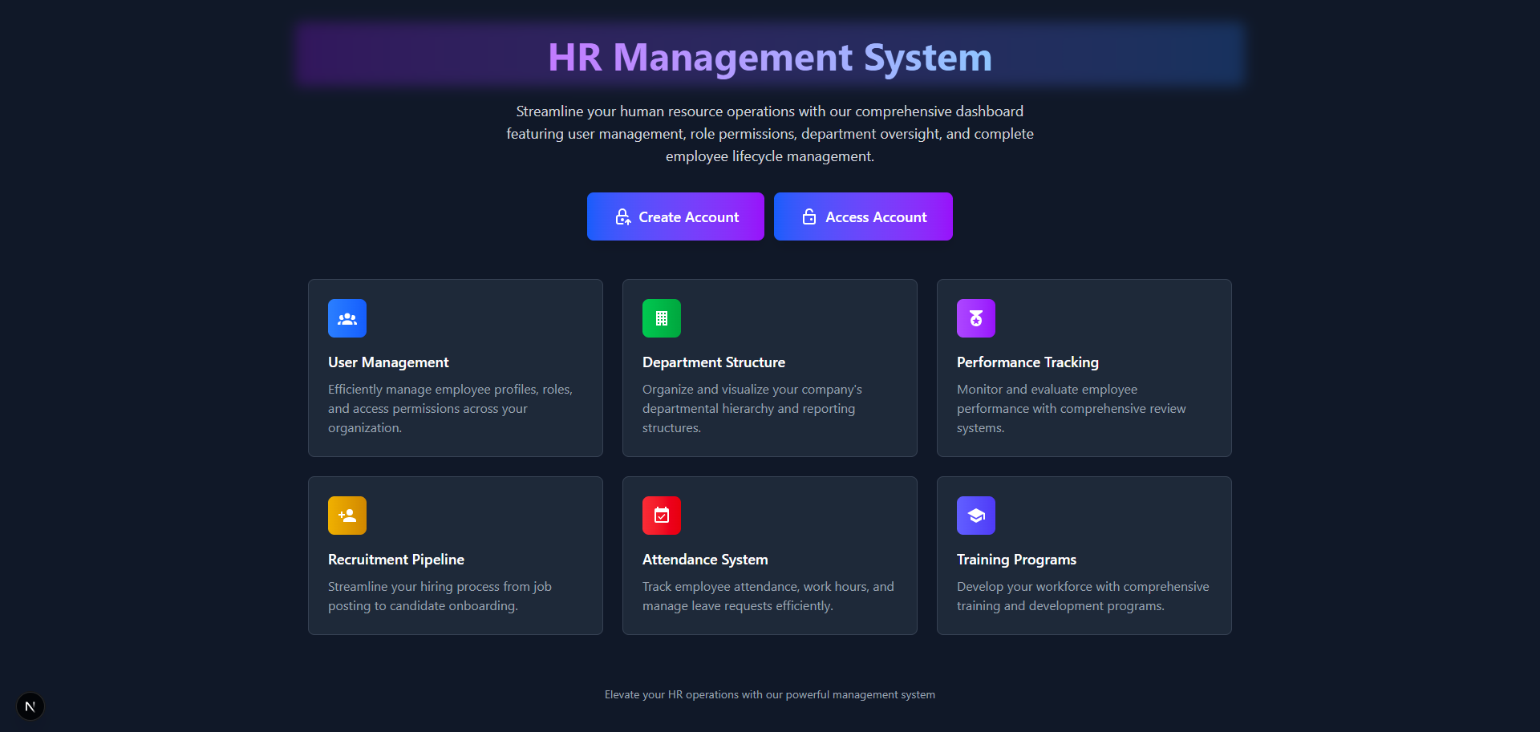
Task: Open the Attendance System card title
Action: tap(704, 560)
